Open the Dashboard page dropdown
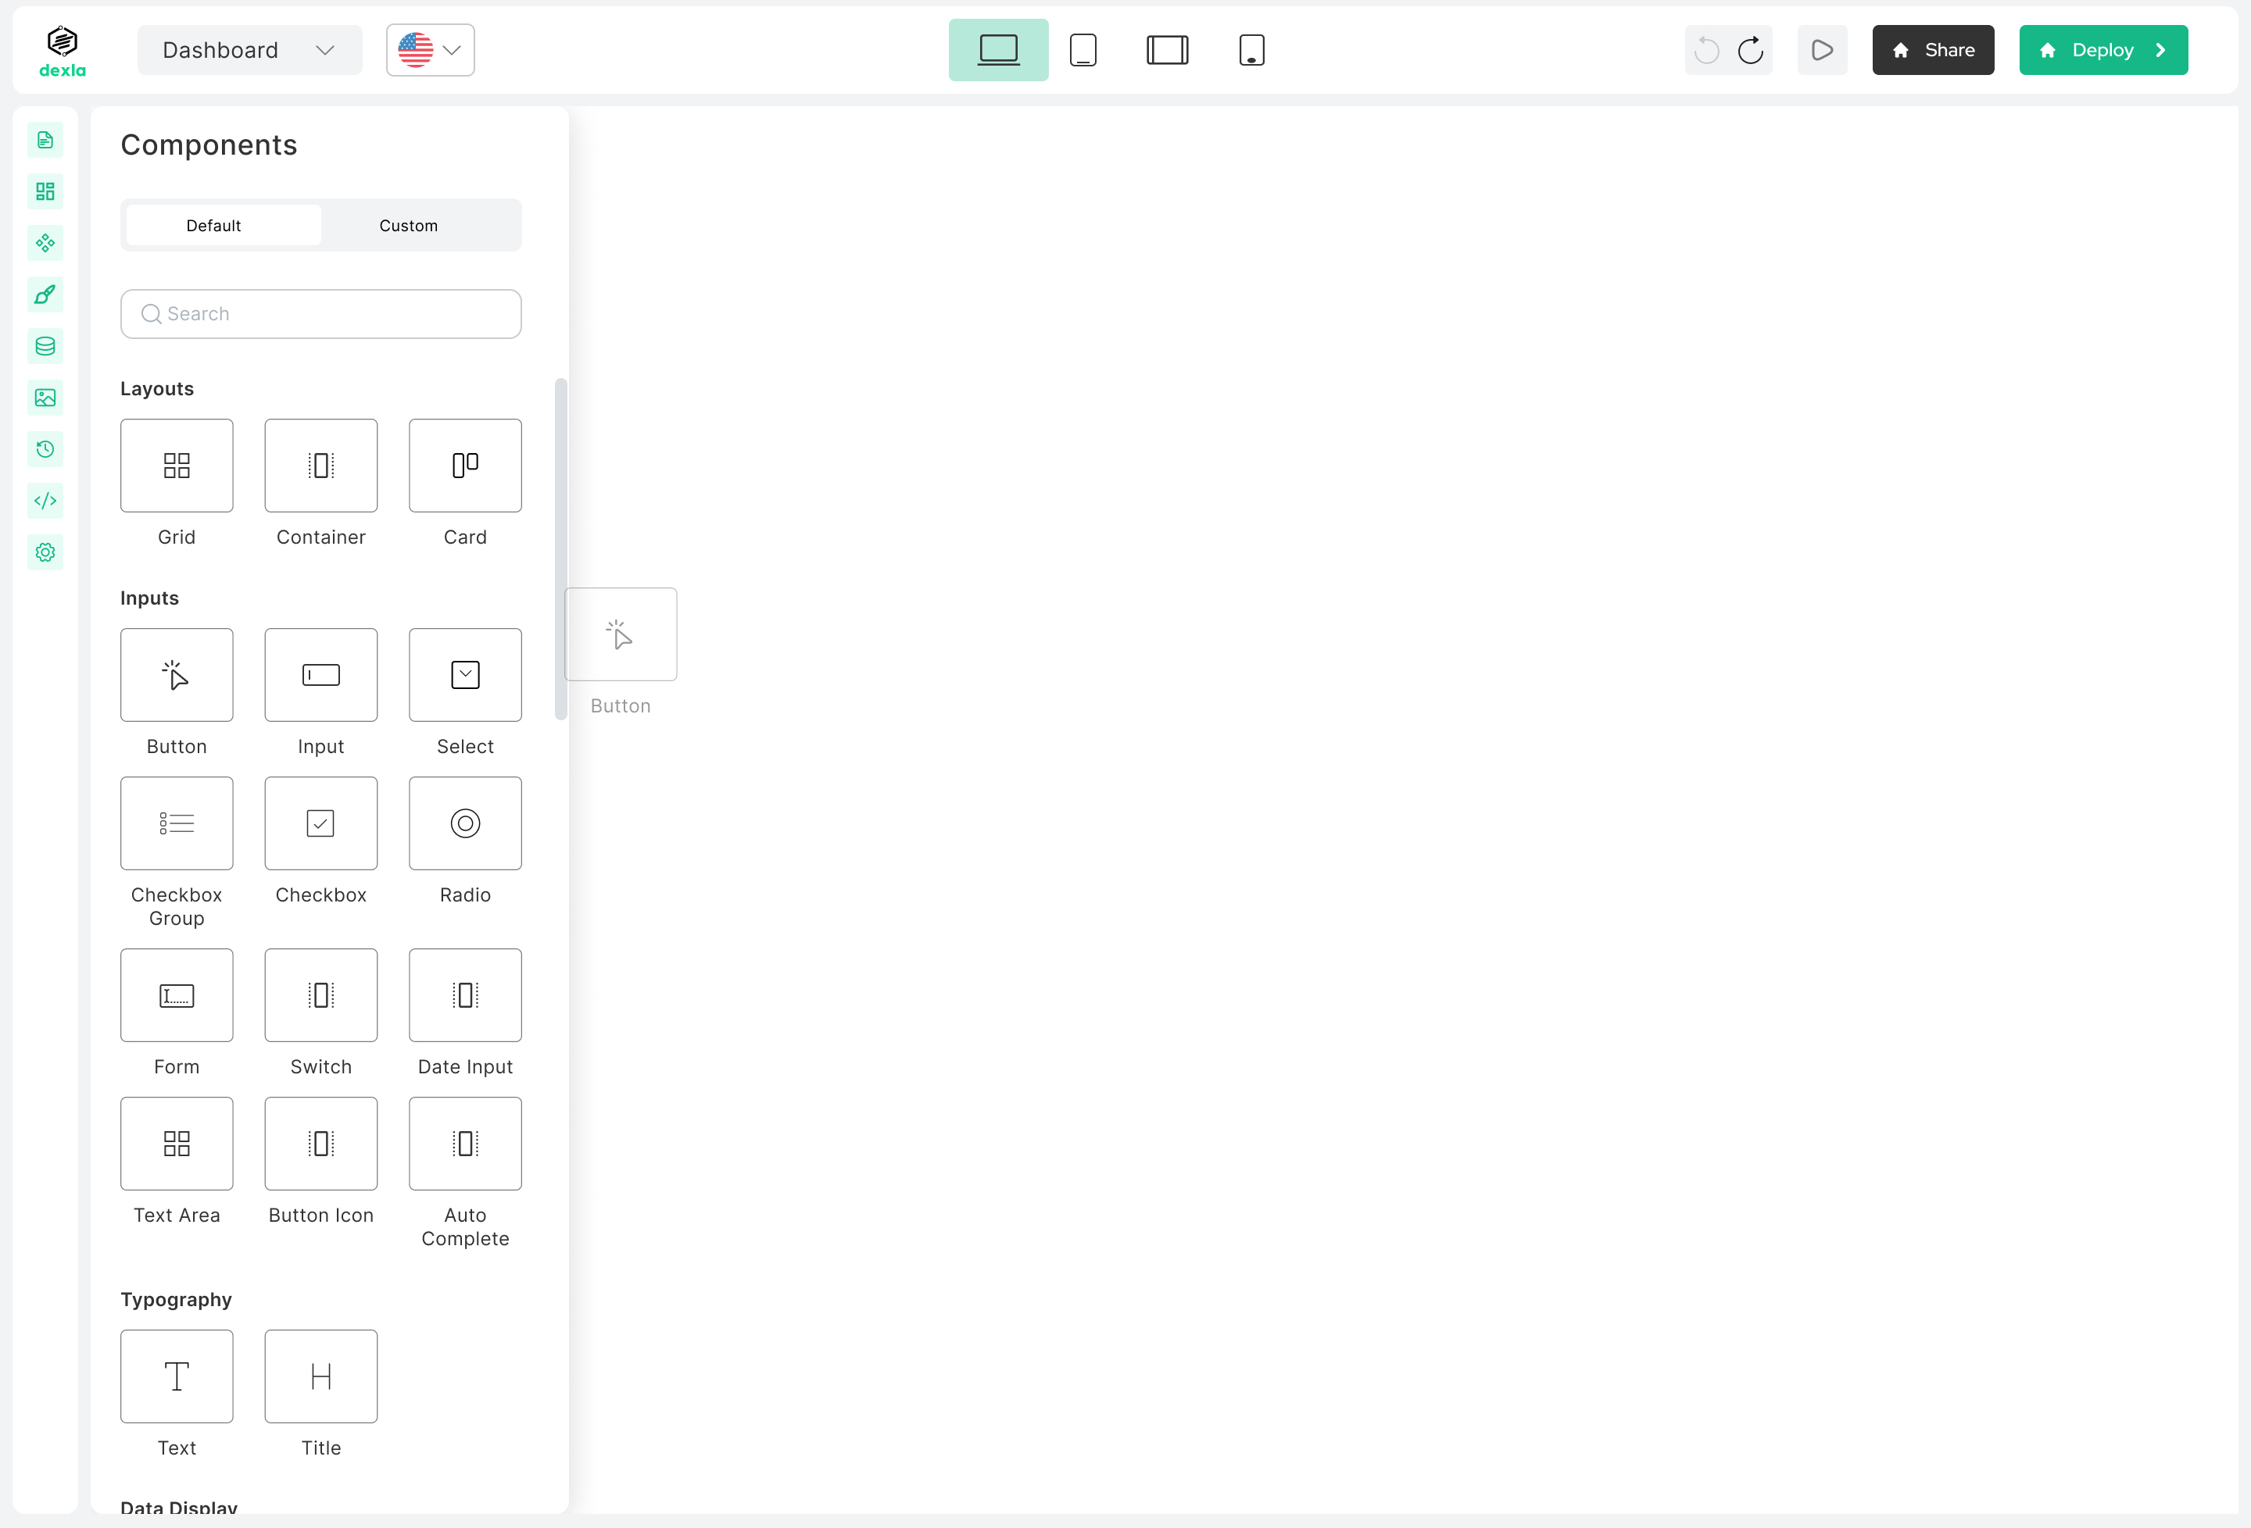Screen dimensions: 2251x1528 [x=250, y=50]
